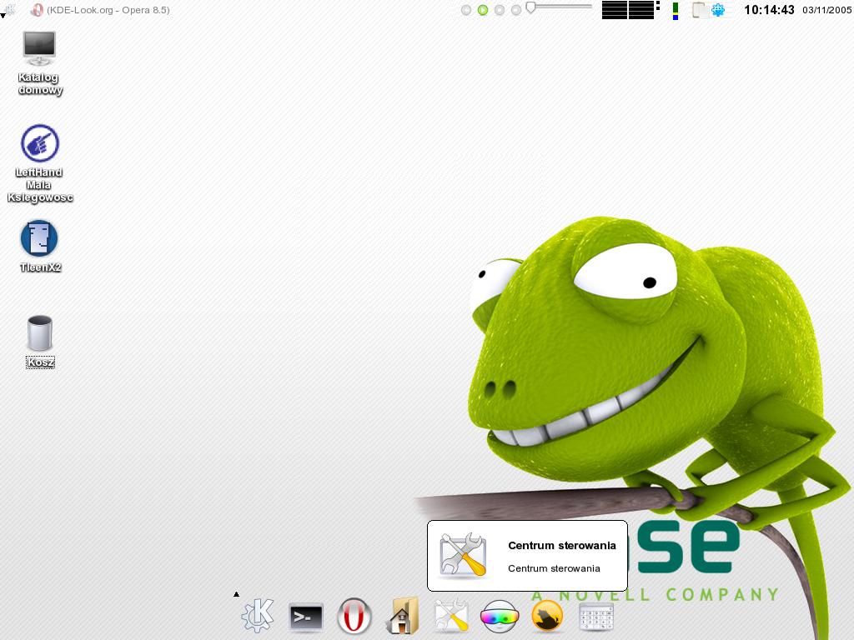
Task: Click the media player seek slider handle
Action: tap(530, 7)
